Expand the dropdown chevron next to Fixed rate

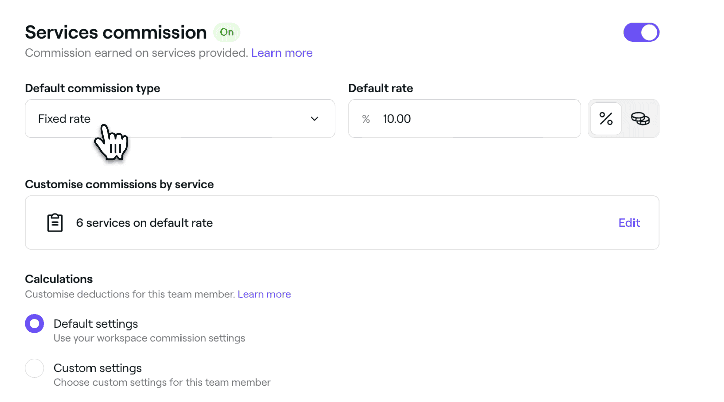tap(314, 119)
